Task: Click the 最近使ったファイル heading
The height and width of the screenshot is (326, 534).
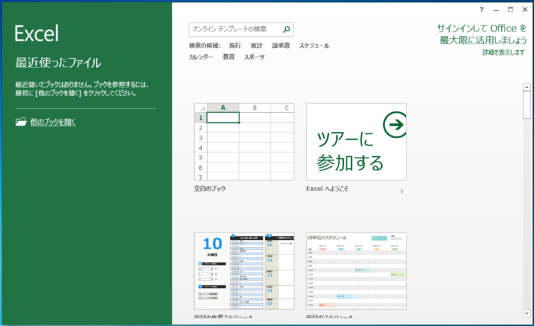Action: point(58,63)
